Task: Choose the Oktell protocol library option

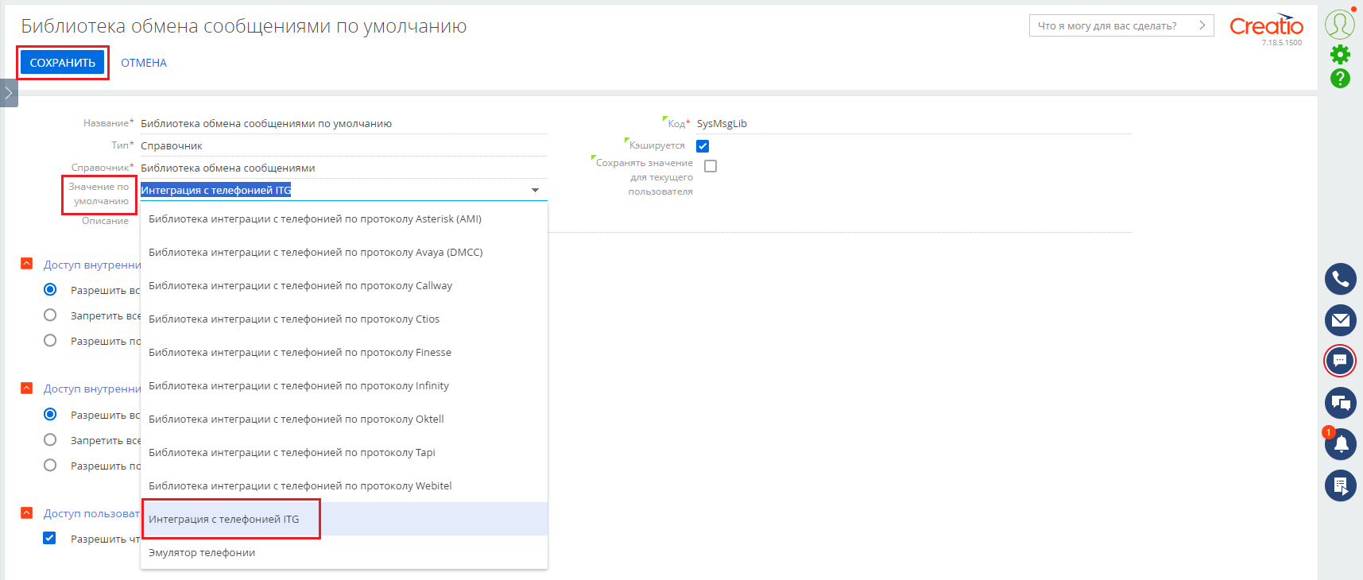Action: (344, 419)
